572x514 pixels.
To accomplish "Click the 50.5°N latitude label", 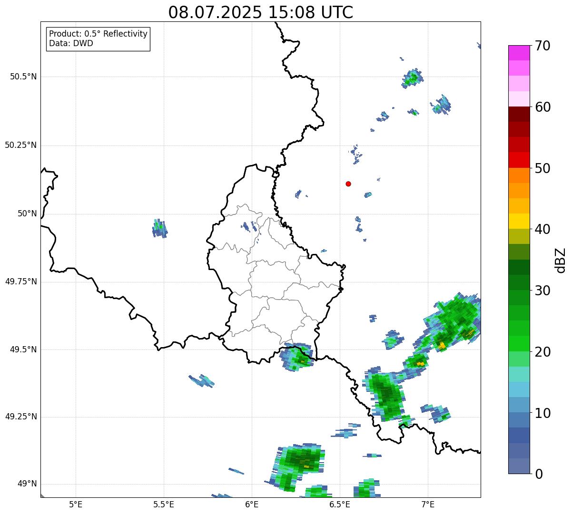I will tap(23, 77).
